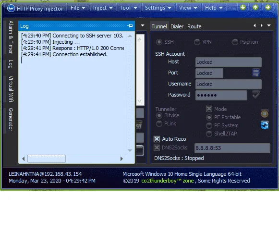Image resolution: width=279 pixels, height=233 pixels.
Task: Click 'DNS2Socks : Stopped' status text
Action: 179,158
